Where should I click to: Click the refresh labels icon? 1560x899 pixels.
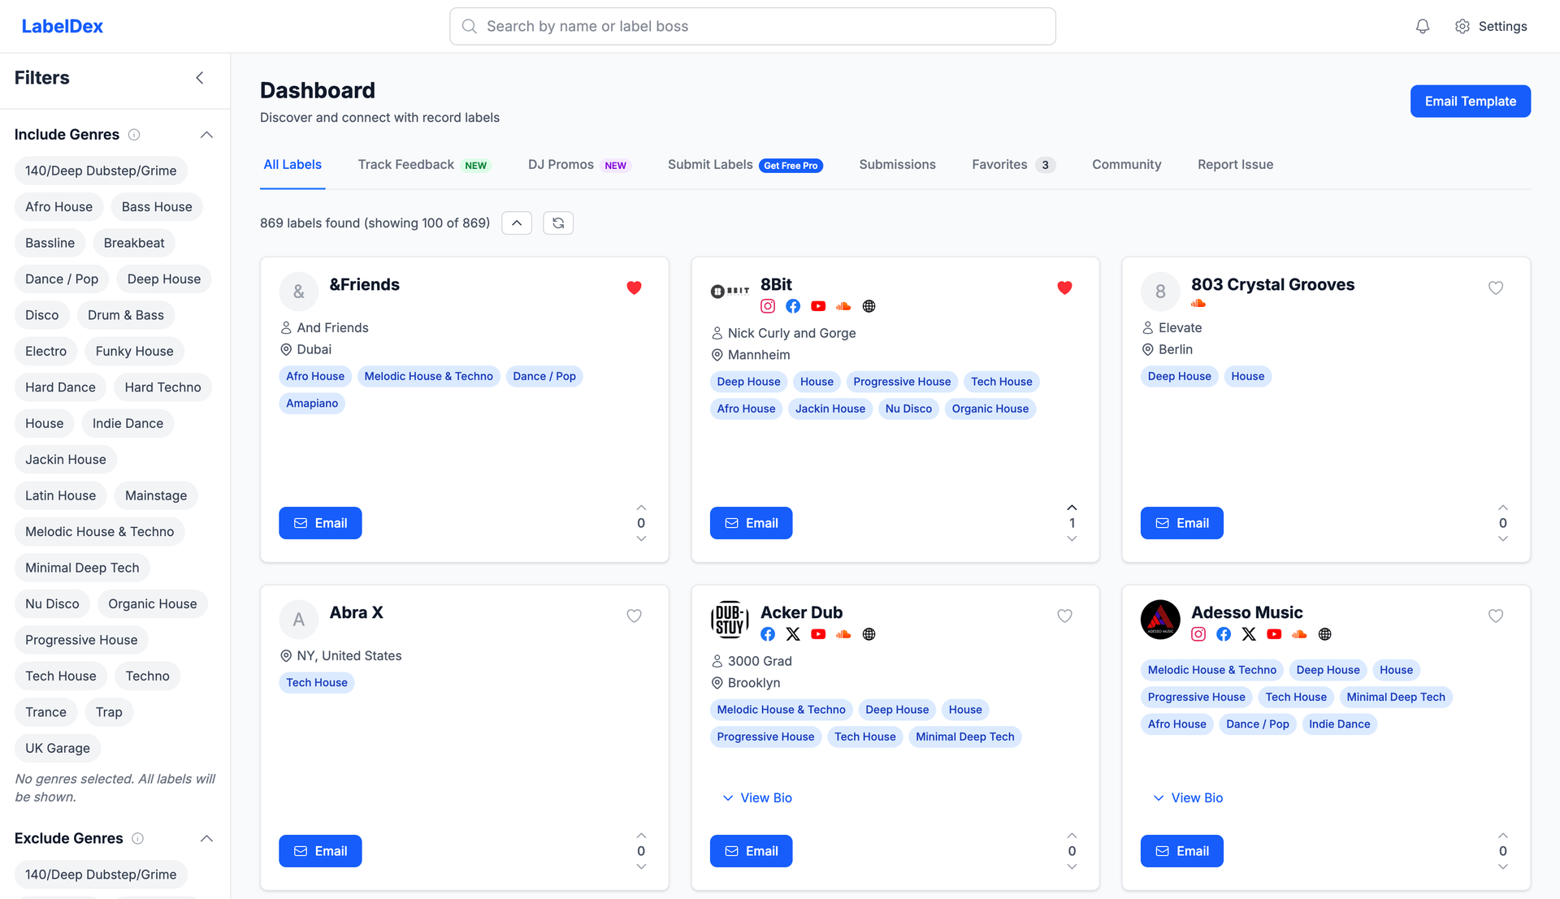tap(558, 223)
